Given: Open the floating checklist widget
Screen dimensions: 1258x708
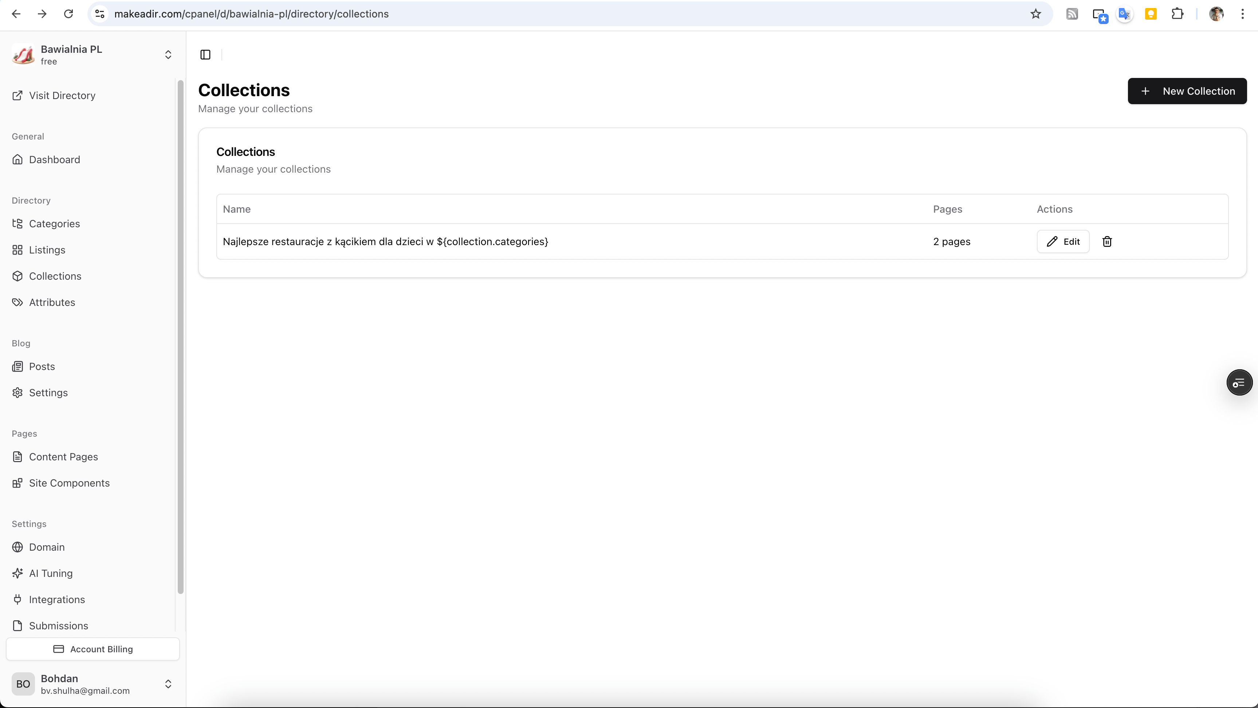Looking at the screenshot, I should click(1239, 383).
